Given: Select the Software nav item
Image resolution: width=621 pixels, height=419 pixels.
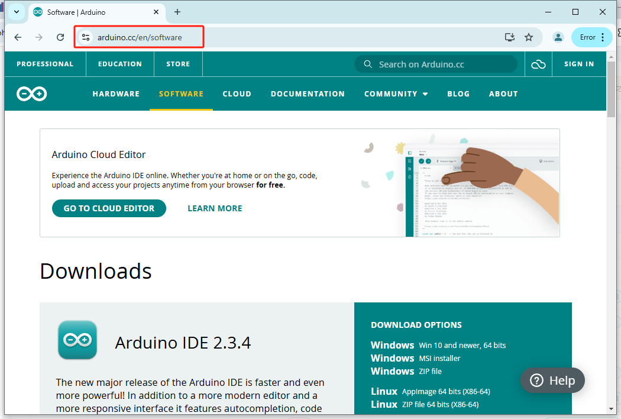Looking at the screenshot, I should pyautogui.click(x=181, y=94).
